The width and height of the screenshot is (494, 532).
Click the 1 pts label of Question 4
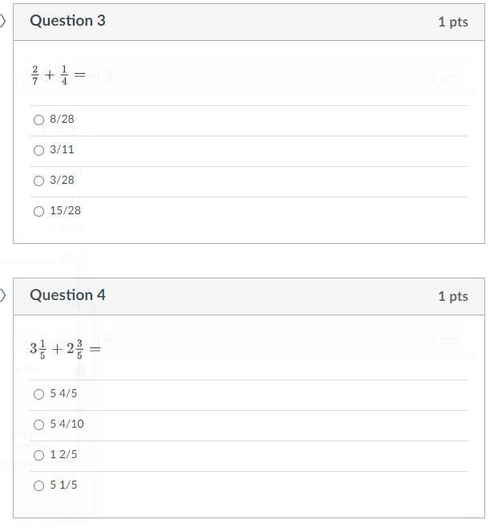pyautogui.click(x=452, y=296)
